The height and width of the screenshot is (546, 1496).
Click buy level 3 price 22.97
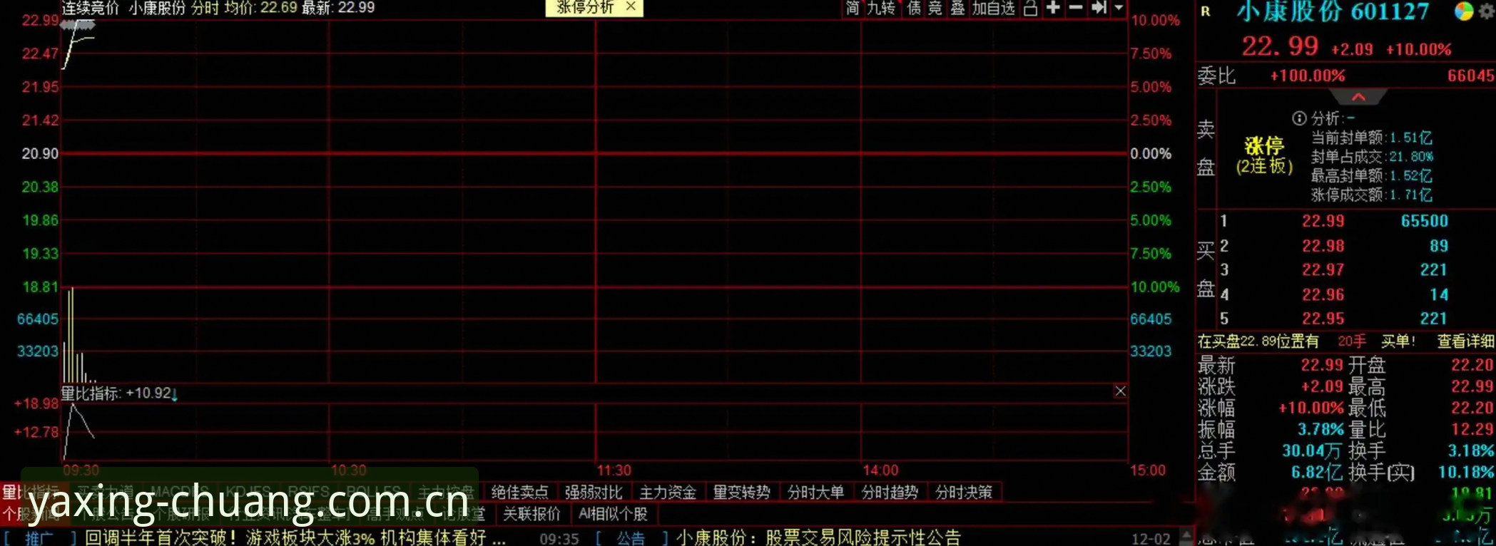pos(1323,270)
